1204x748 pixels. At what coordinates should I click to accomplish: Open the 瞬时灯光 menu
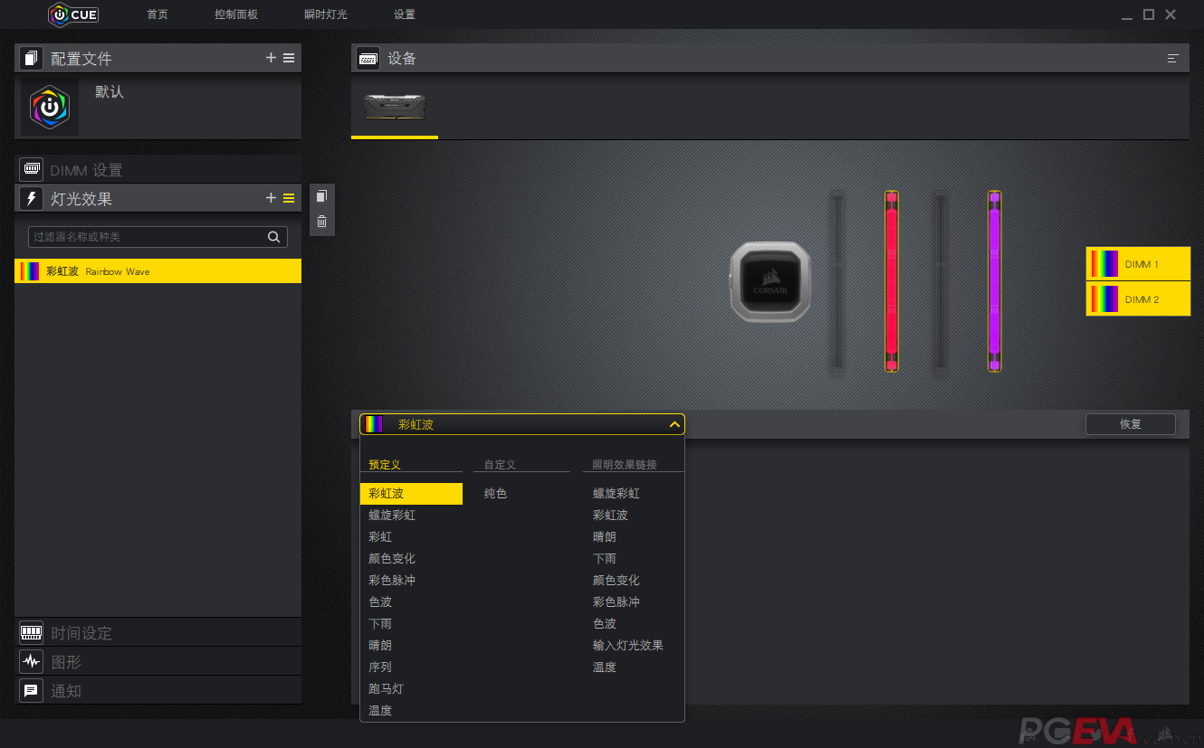click(x=325, y=14)
